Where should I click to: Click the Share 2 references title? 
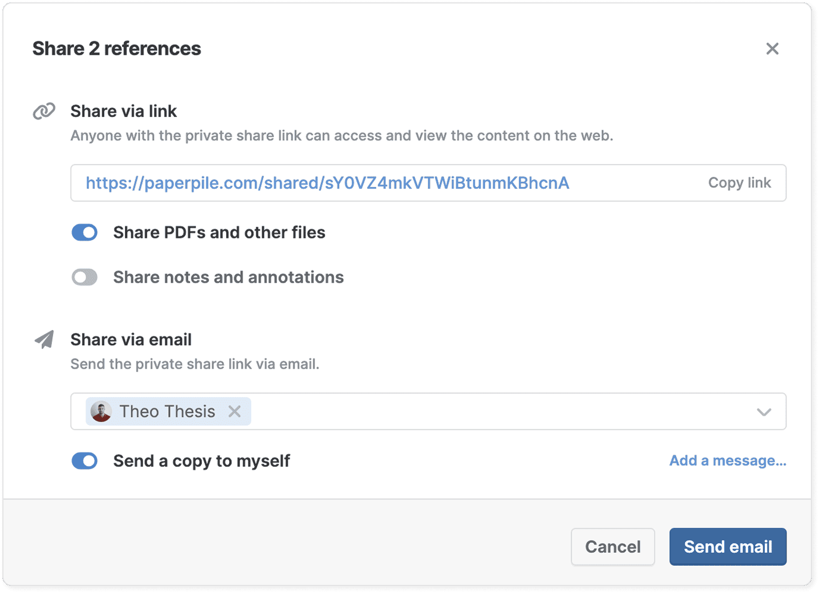point(117,49)
